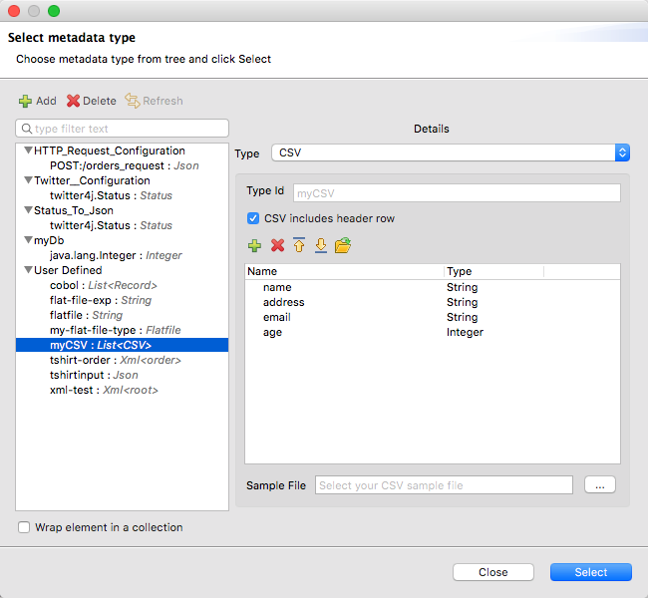Enable Wrap element in a collection
This screenshot has height=598, width=648.
(24, 527)
